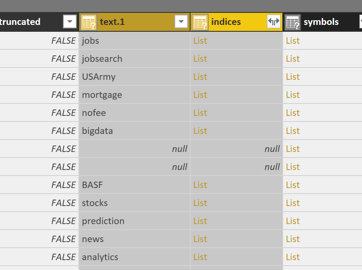Viewport: 362px width, 270px height.
Task: Select the indices column header
Action: [232, 22]
